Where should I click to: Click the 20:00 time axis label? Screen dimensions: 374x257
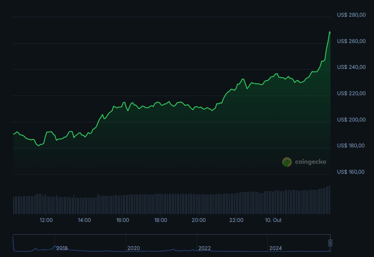(198, 220)
